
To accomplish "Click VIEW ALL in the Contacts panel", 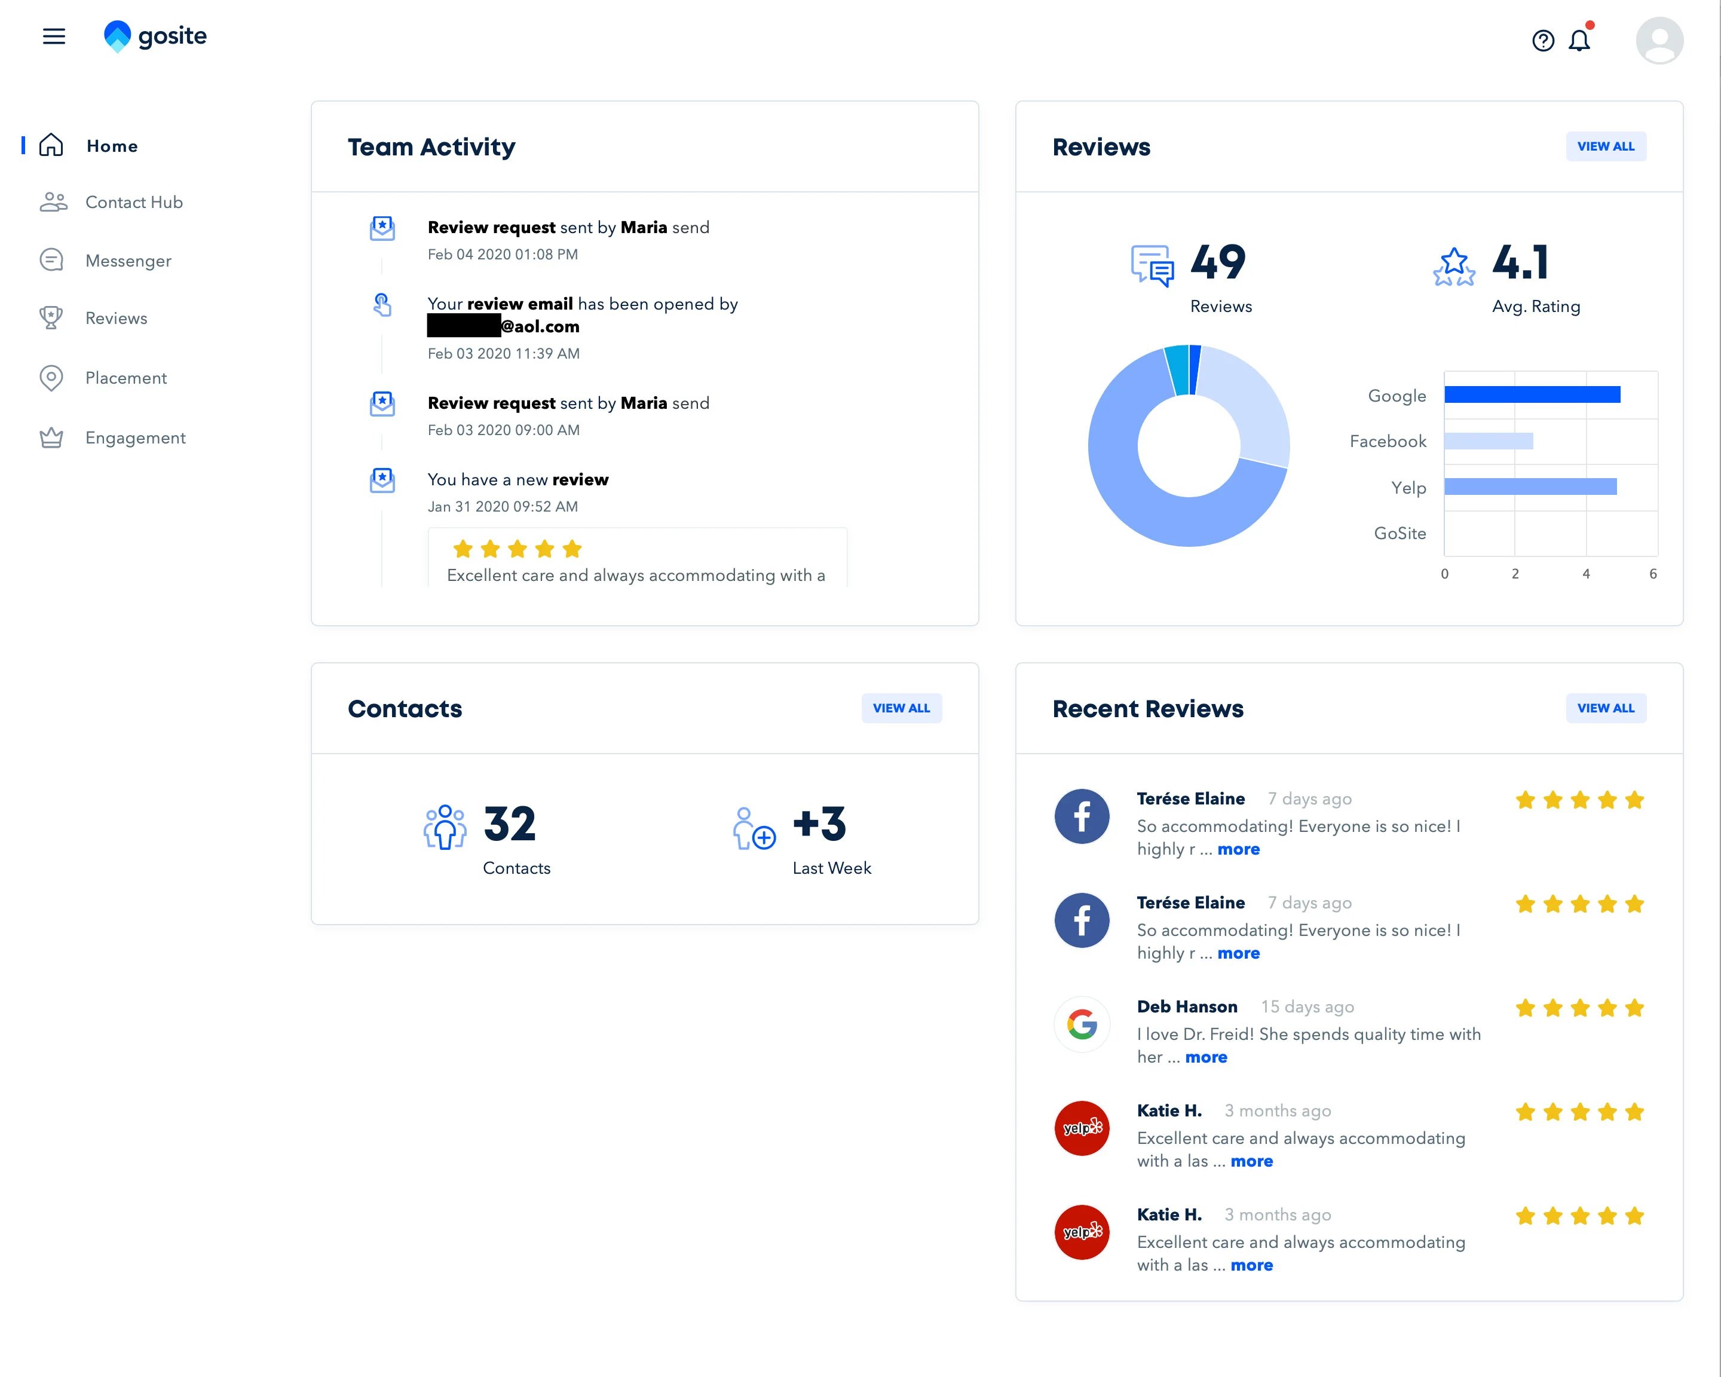I will coord(902,708).
